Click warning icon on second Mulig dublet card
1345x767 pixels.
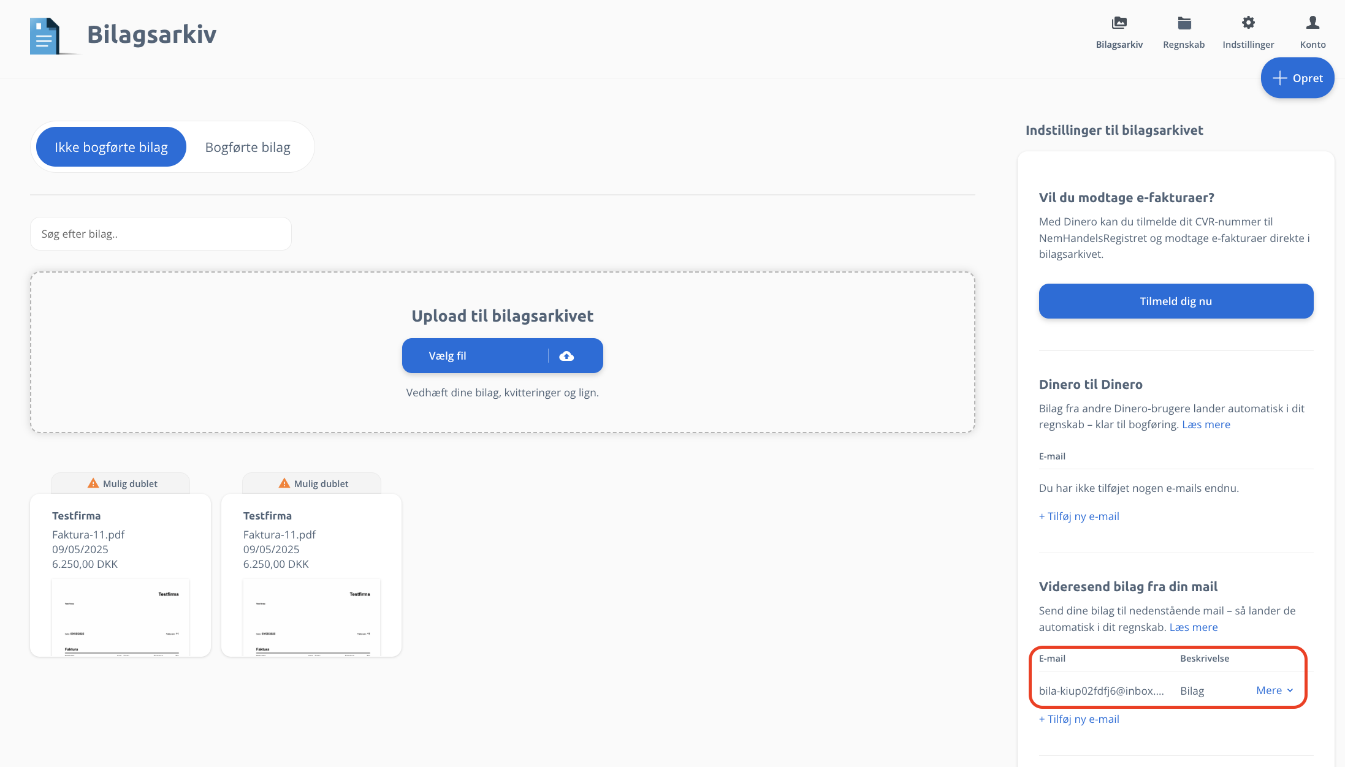(284, 483)
